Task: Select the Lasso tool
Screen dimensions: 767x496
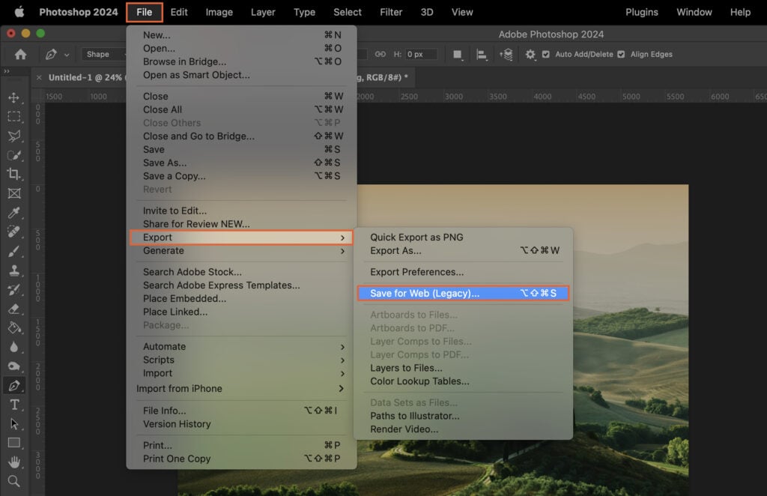Action: point(15,136)
